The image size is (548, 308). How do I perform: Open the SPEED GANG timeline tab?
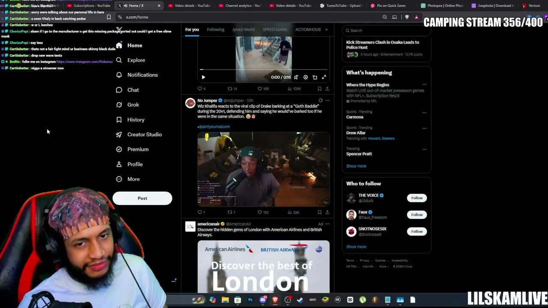pos(275,30)
